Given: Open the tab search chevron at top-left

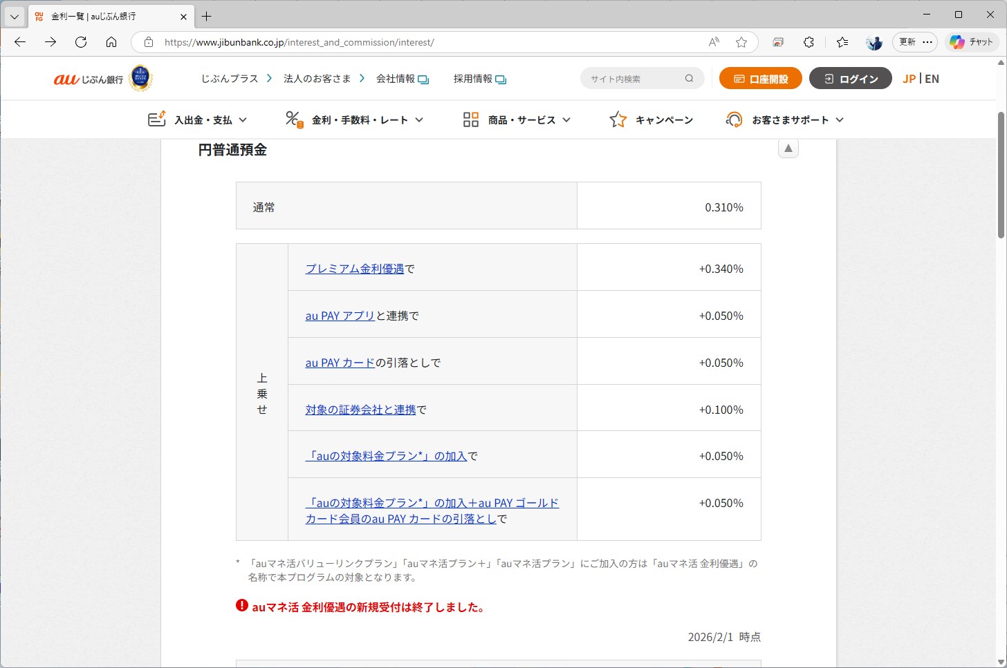Looking at the screenshot, I should pyautogui.click(x=15, y=16).
